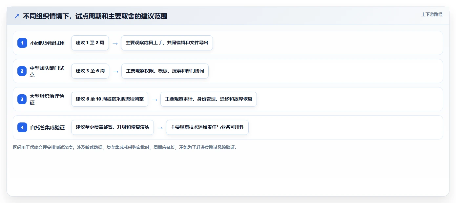456x203 pixels.
Task: Click the 建议至少覆盖部署、升级和恢复演练 box
Action: (113, 127)
